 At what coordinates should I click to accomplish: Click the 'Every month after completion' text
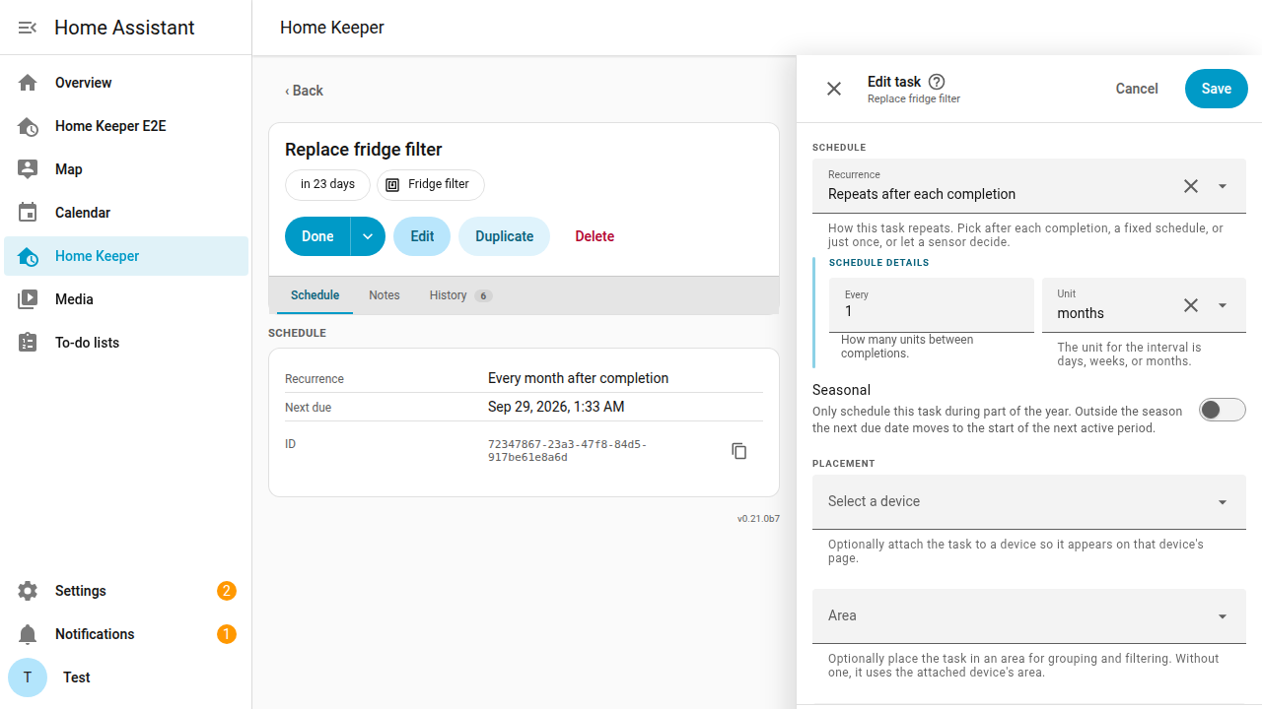coord(578,378)
